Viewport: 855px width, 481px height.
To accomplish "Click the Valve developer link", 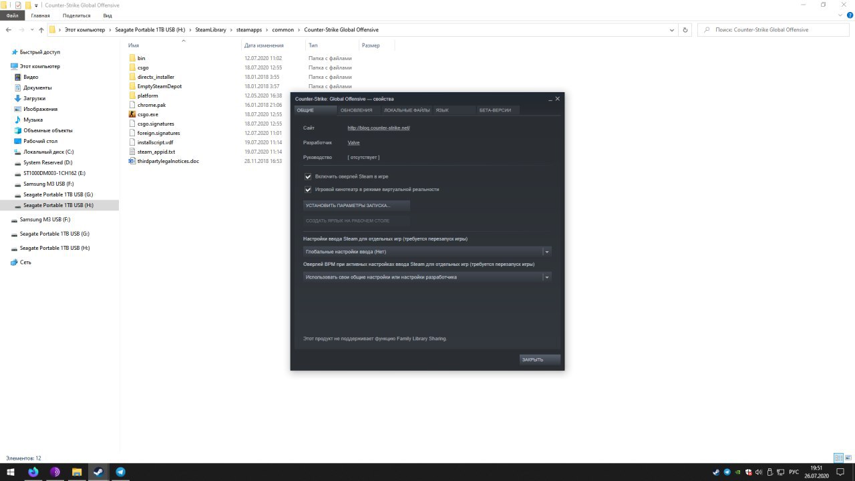I will 353,142.
